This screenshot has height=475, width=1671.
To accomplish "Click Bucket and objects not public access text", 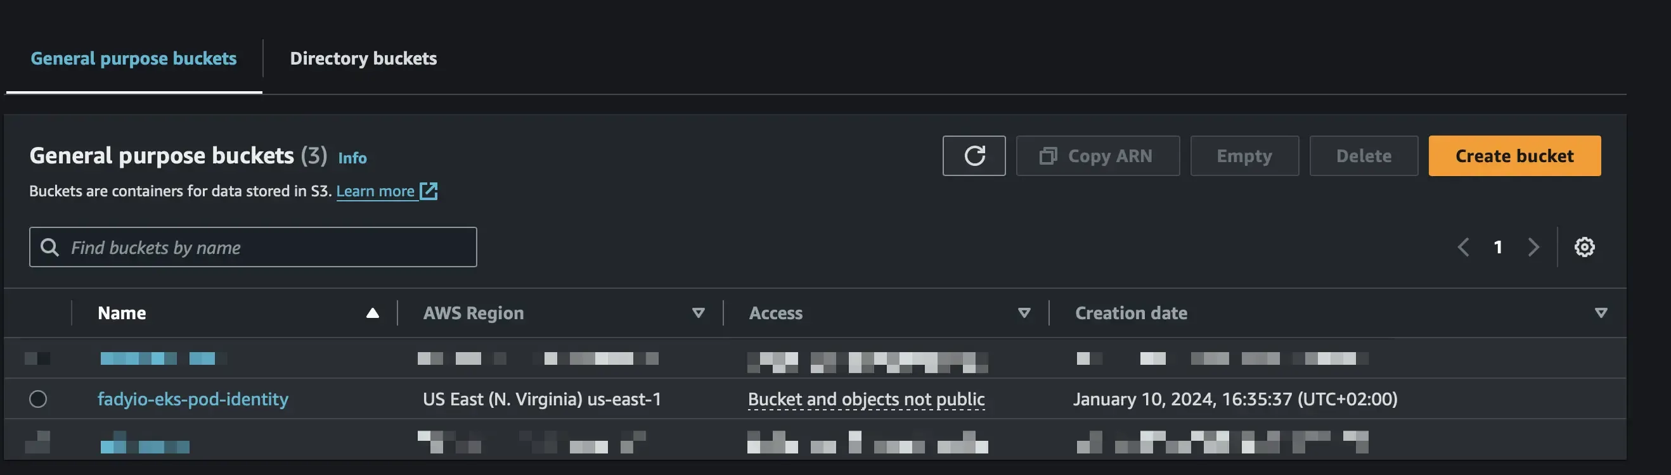I will point(866,399).
